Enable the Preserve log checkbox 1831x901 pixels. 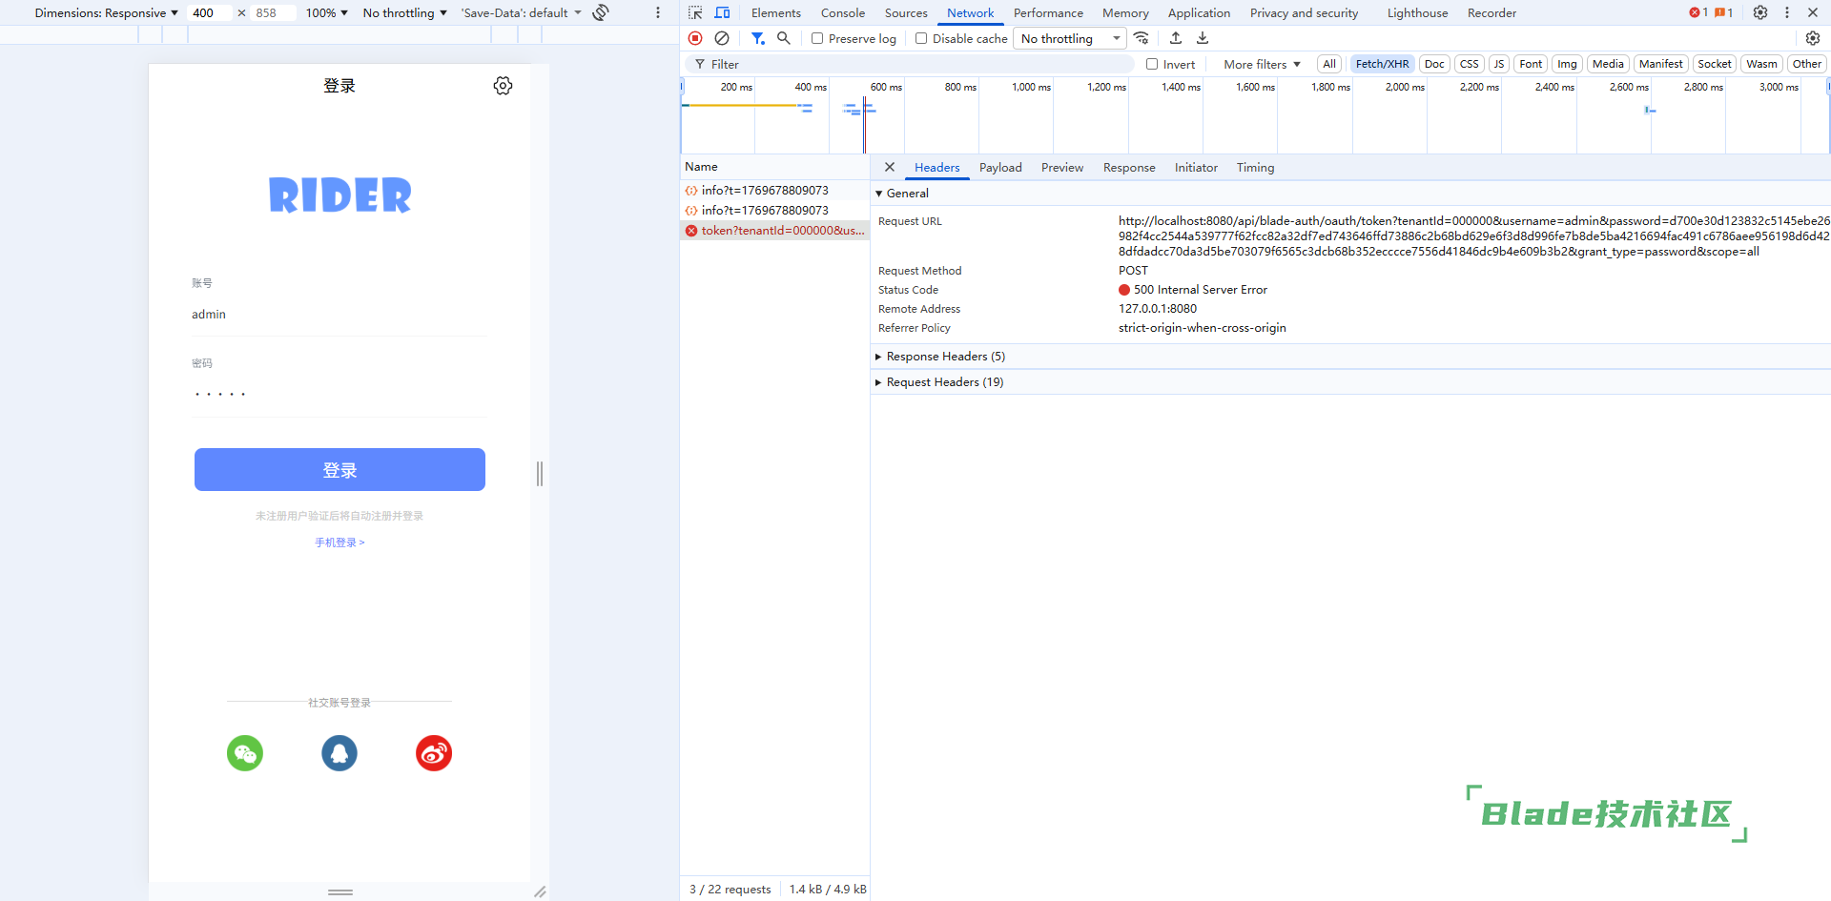point(817,39)
